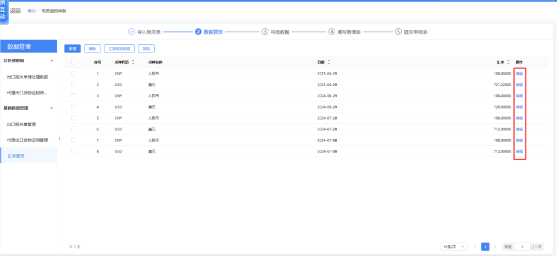This screenshot has width=557, height=256.
Task: Go to next page arrow in pagination
Action: click(495, 246)
